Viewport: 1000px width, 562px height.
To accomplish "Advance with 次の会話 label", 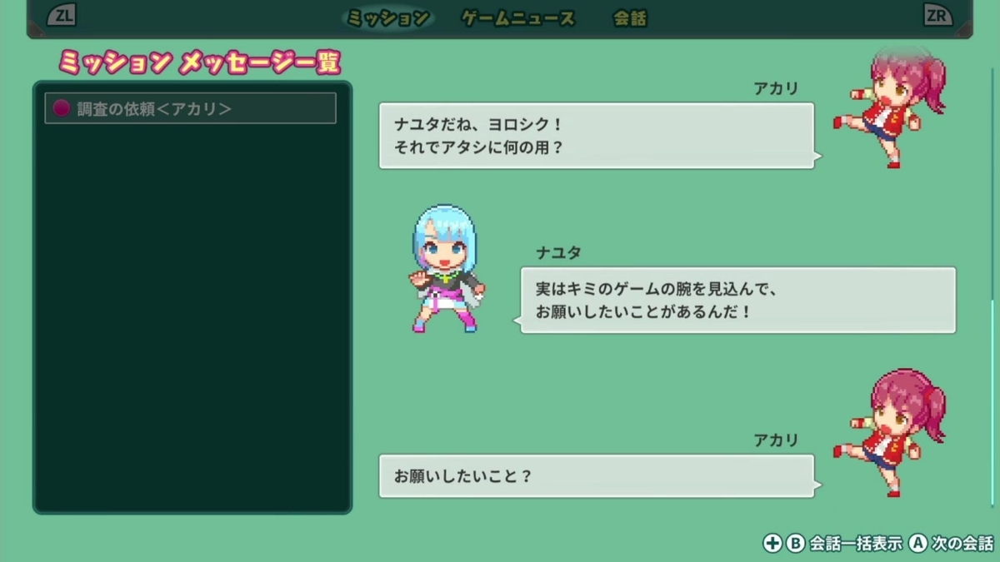I will point(962,543).
